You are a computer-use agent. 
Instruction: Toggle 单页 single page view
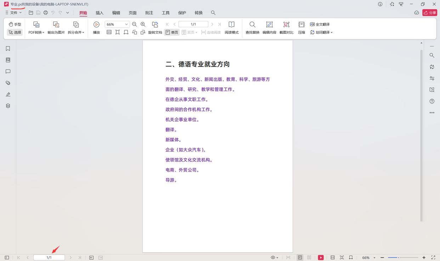click(172, 32)
